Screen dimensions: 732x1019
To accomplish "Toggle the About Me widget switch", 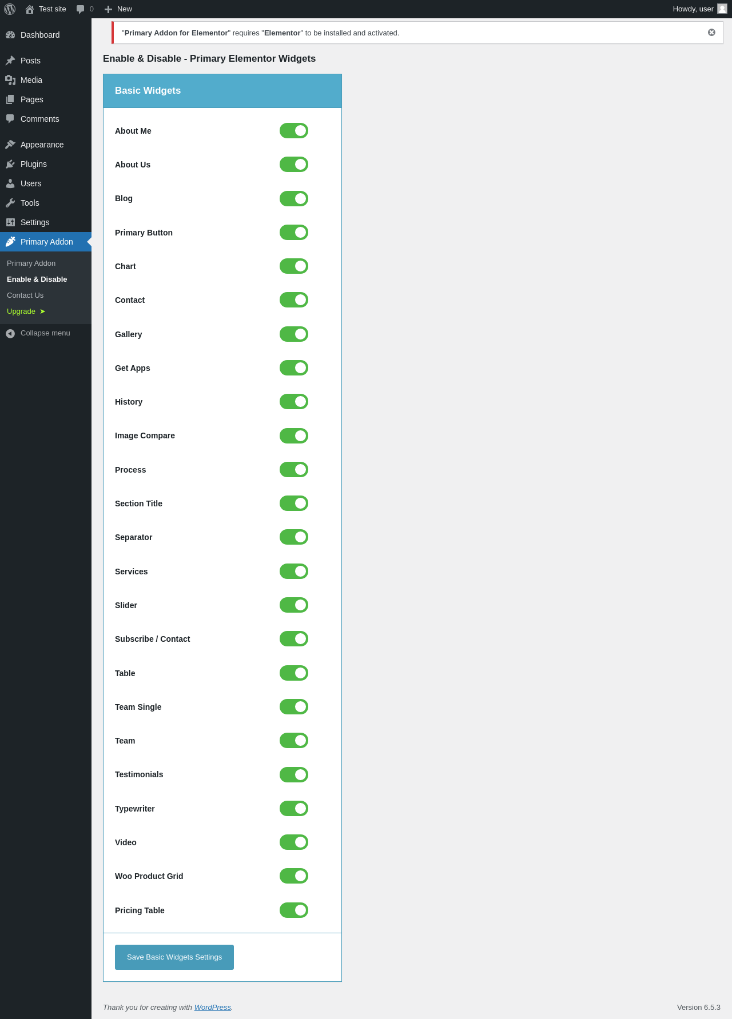I will (294, 131).
